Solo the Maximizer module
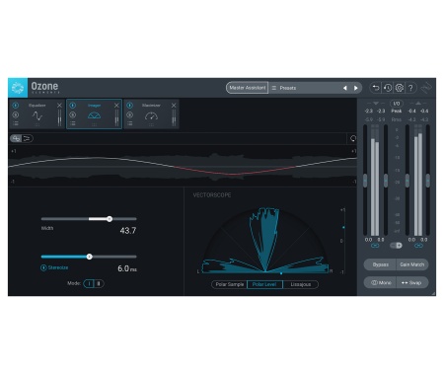The height and width of the screenshot is (375, 444). [130, 114]
